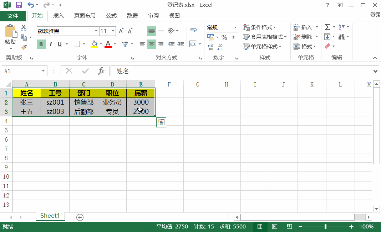Image resolution: width=381 pixels, height=232 pixels.
Task: Click the AutoSum sigma icon
Action: 327,27
